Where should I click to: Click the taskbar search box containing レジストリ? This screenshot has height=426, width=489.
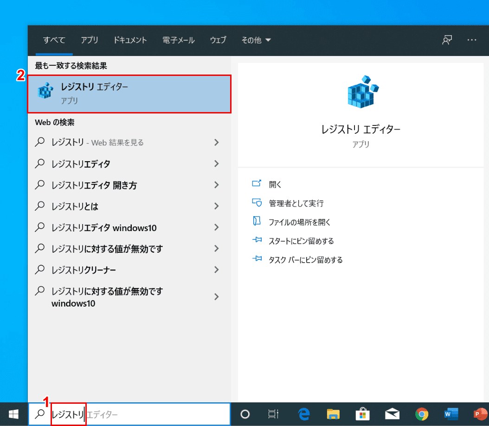point(129,414)
